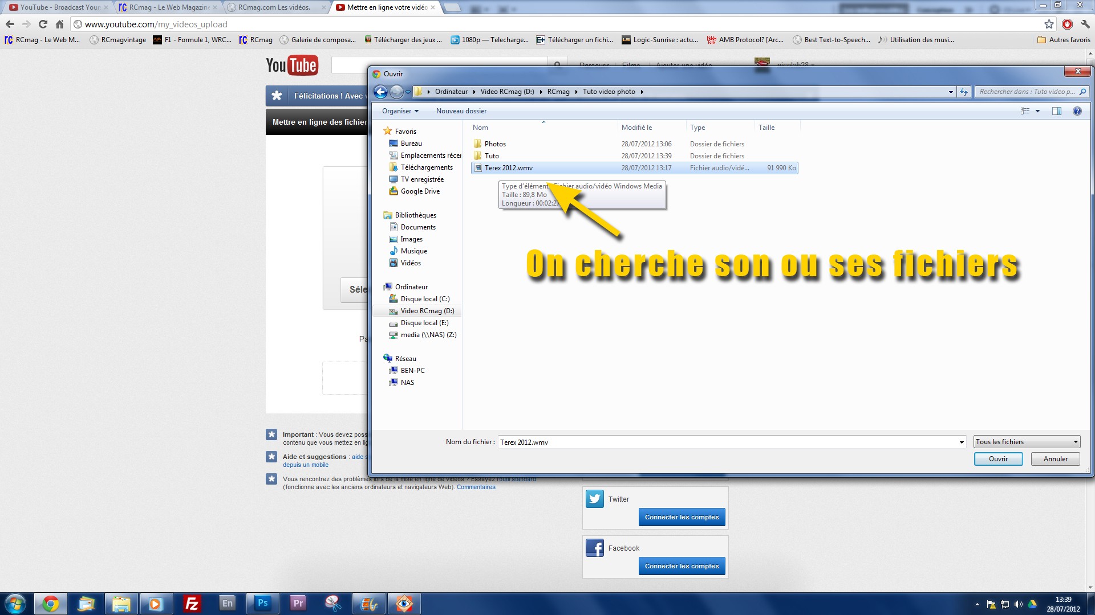Open FileZilla from taskbar
The width and height of the screenshot is (1095, 615).
(192, 603)
